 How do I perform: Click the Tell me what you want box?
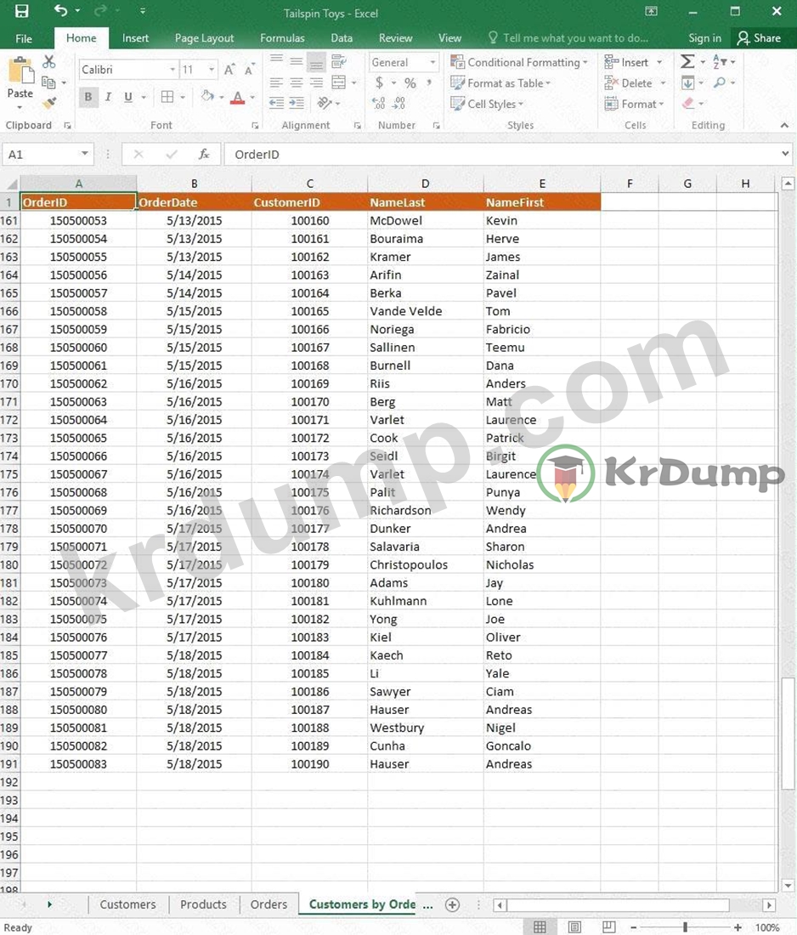click(x=569, y=38)
